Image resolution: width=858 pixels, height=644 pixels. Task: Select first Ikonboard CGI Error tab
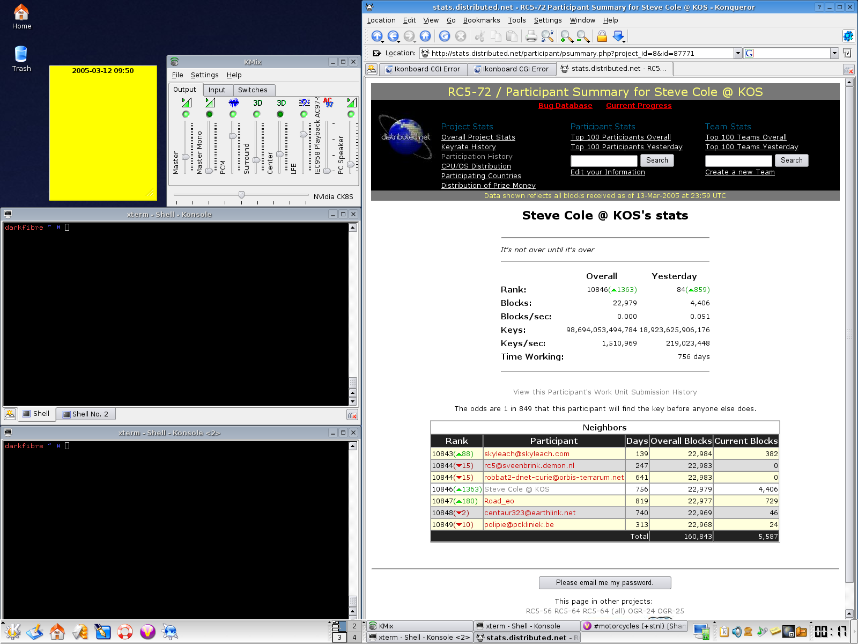pos(423,69)
